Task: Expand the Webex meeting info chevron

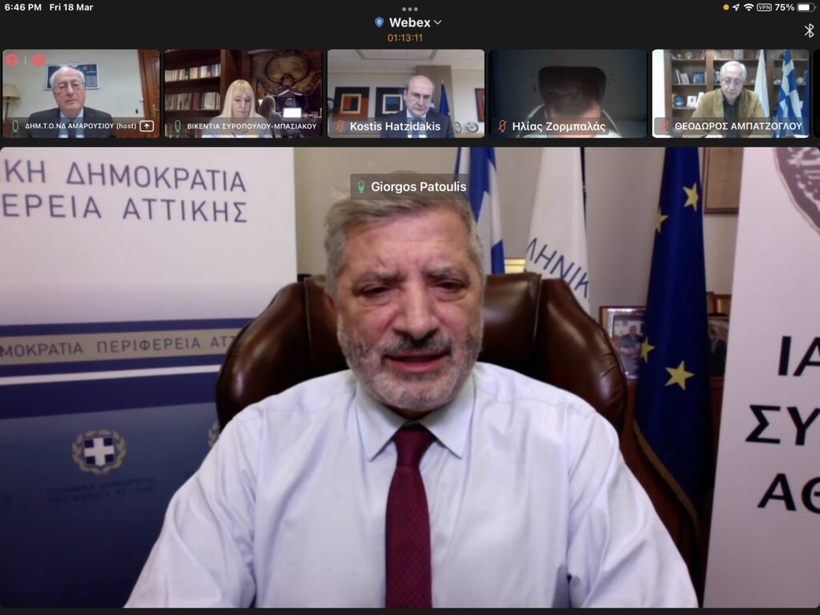Action: tap(438, 22)
